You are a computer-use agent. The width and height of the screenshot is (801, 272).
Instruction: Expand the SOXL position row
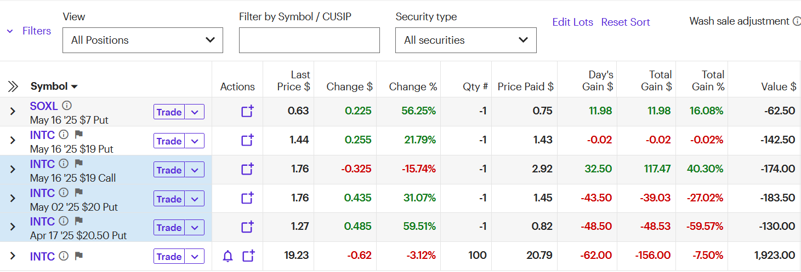(x=13, y=112)
